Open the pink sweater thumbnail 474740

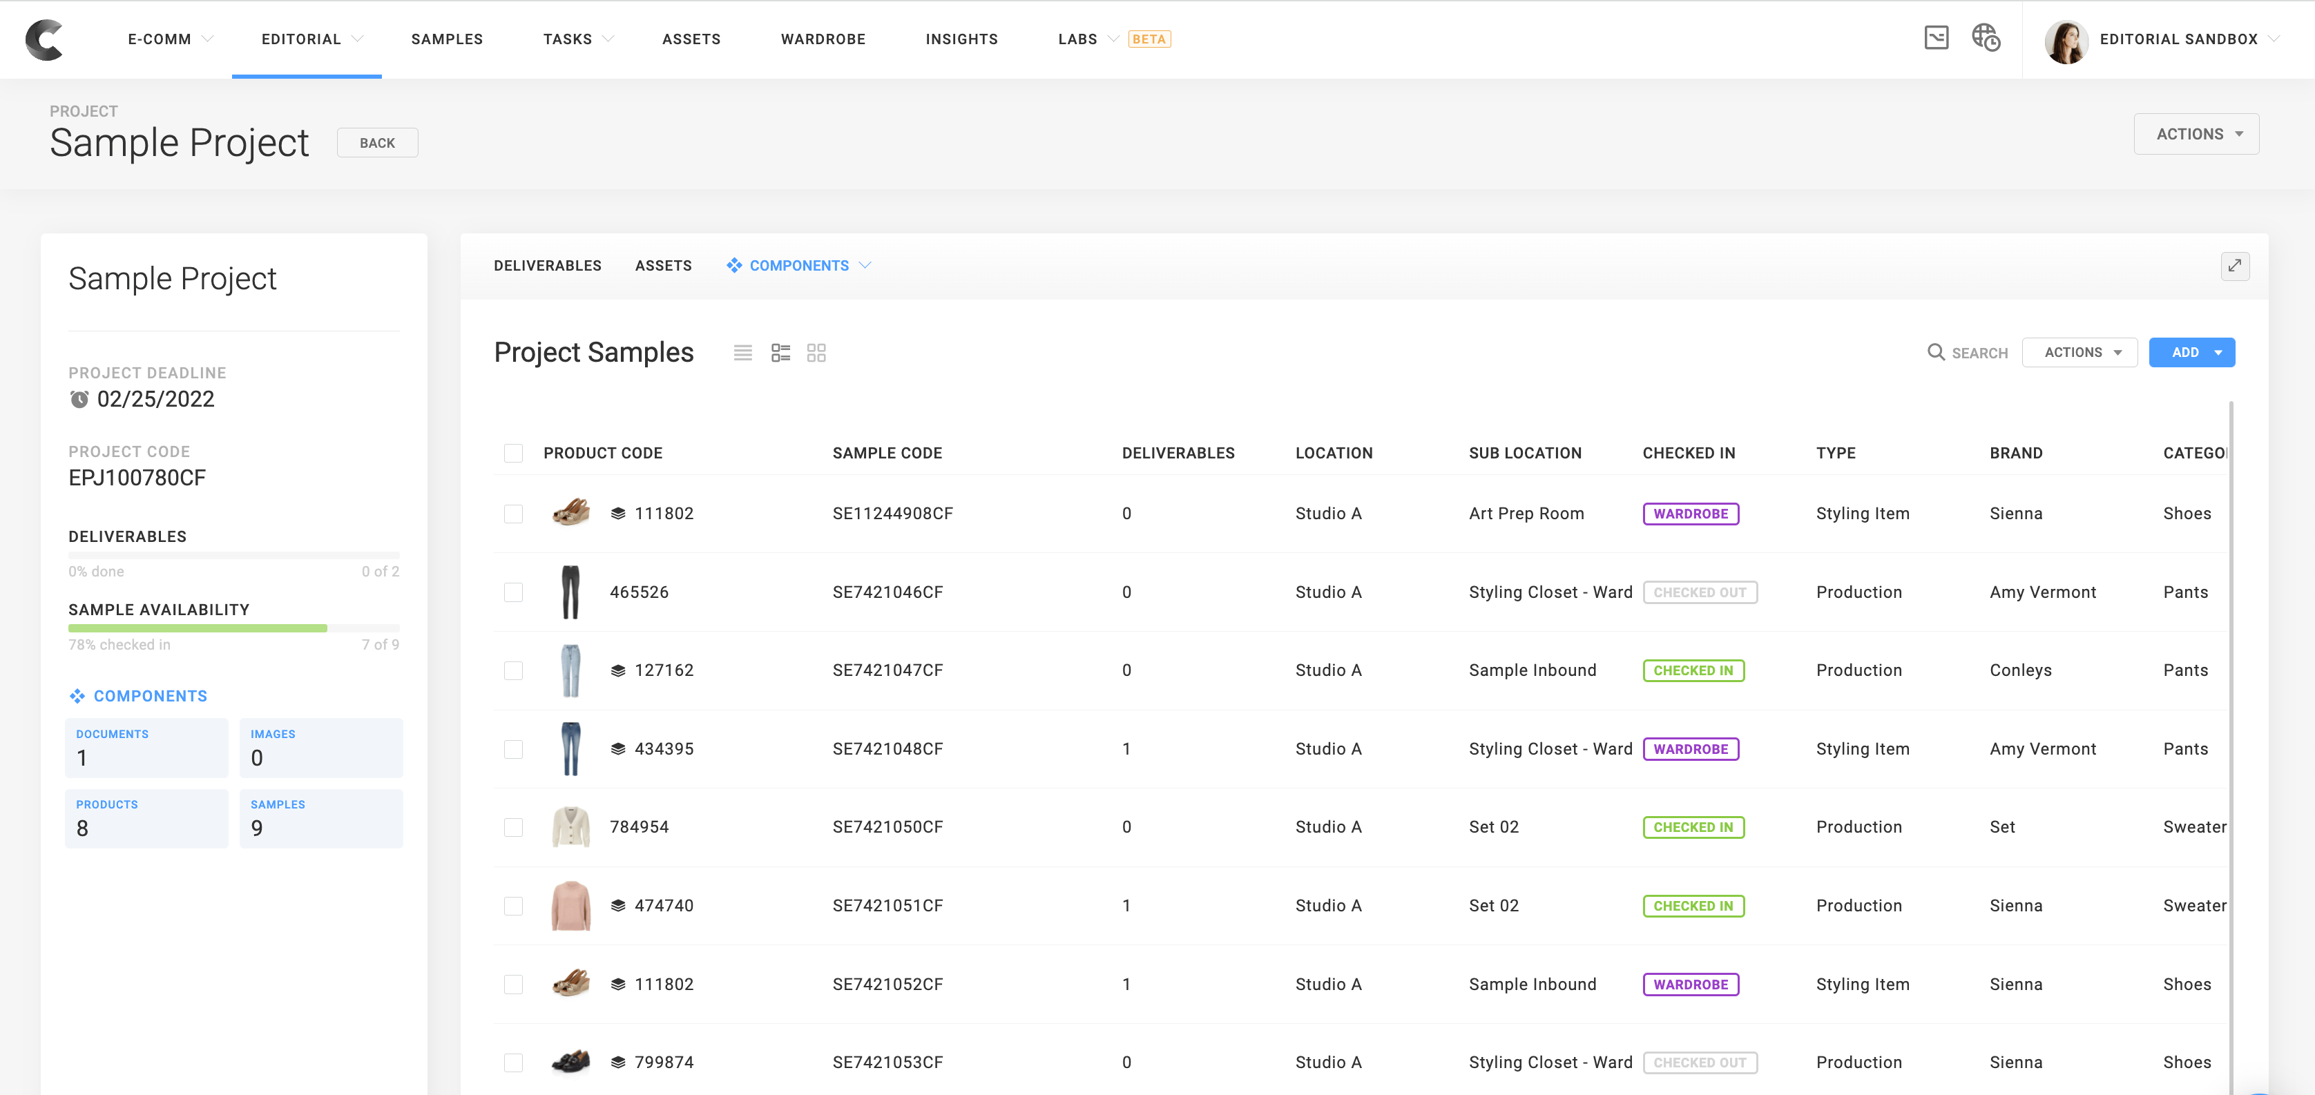coord(570,905)
